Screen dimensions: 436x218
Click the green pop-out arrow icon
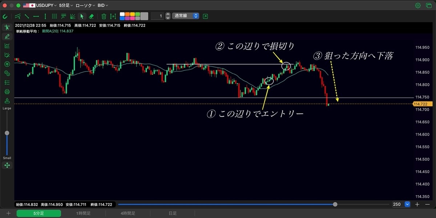tap(206, 16)
